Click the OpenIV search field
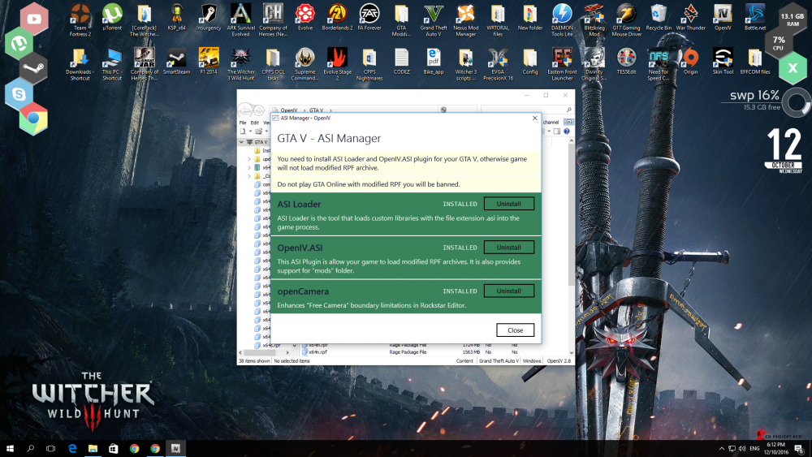 tap(527, 110)
